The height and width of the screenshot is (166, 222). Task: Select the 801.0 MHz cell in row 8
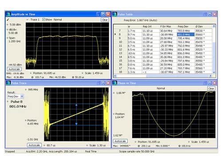coord(186,35)
